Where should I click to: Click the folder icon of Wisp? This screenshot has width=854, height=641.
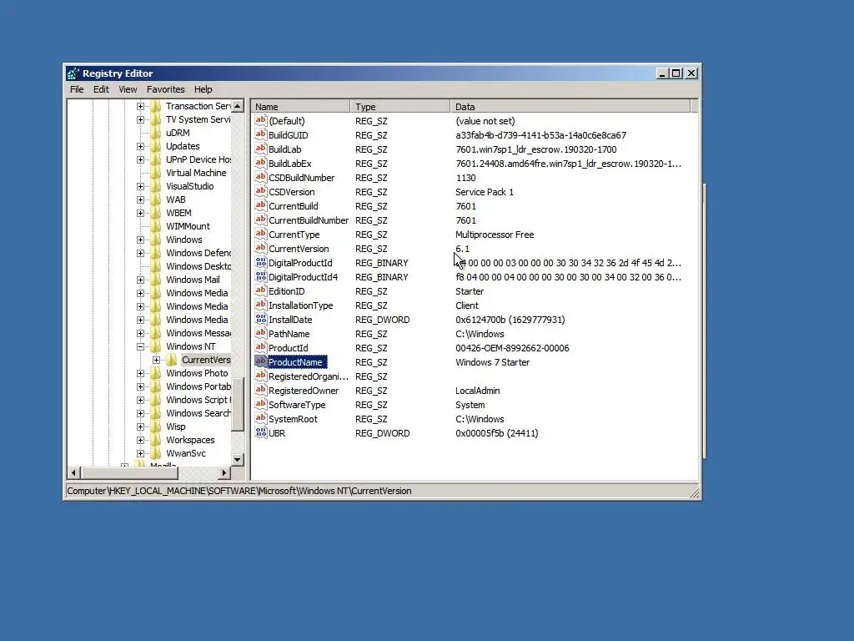coord(156,426)
